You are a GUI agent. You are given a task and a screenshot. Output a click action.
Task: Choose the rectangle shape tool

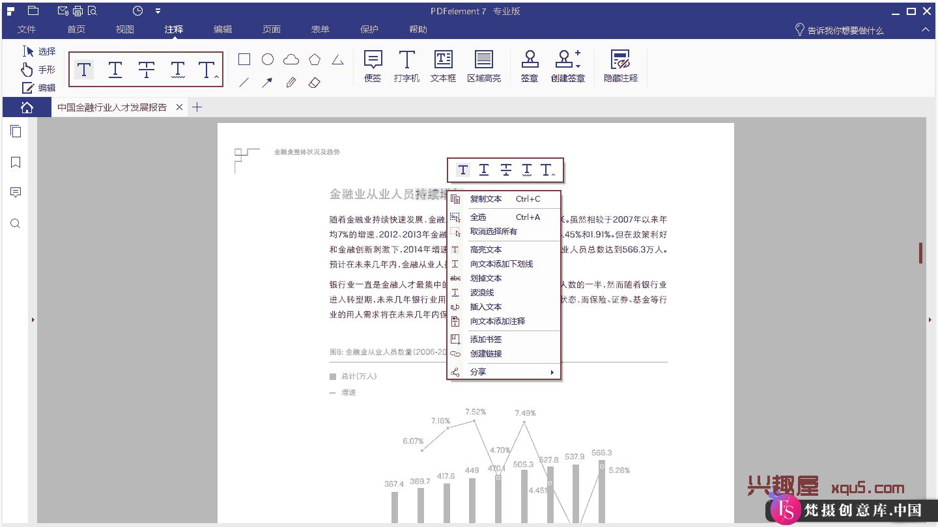(244, 60)
